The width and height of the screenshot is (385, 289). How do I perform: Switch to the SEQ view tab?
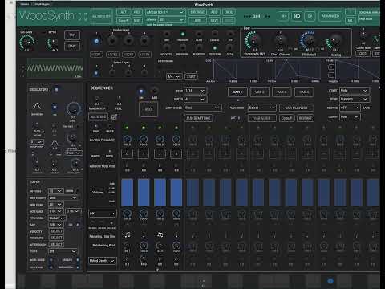click(x=297, y=16)
